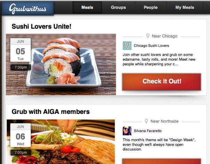Go to the My Meals tab

[185, 7]
